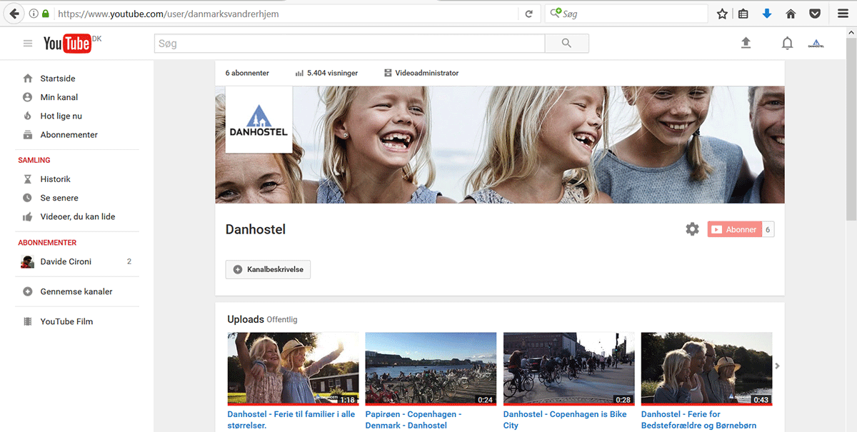Open Min kanal in the sidebar
Viewport: 857px width, 432px height.
[59, 97]
